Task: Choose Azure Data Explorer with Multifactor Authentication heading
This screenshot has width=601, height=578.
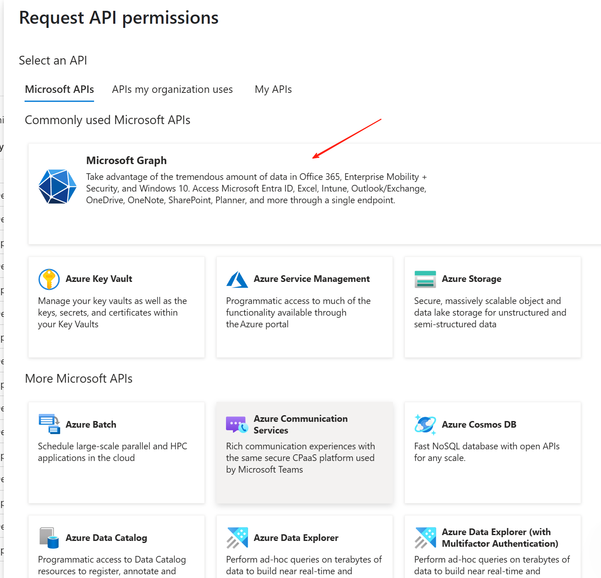Action: click(500, 538)
